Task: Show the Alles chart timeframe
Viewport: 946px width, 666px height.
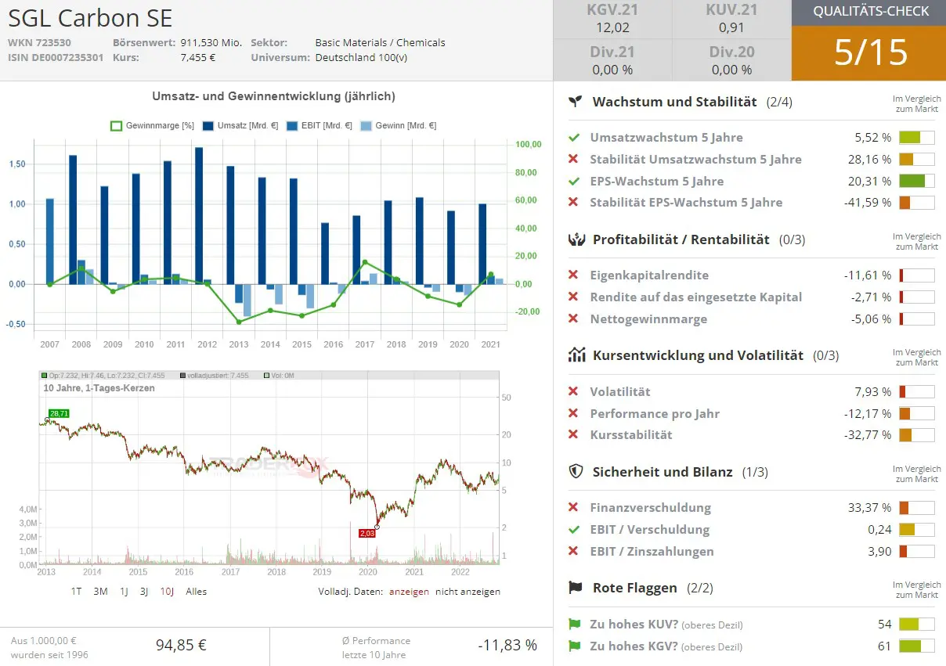Action: 197,592
